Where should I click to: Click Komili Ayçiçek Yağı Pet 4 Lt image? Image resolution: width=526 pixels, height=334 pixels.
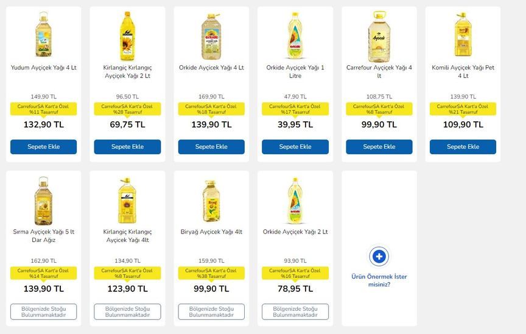tap(463, 35)
